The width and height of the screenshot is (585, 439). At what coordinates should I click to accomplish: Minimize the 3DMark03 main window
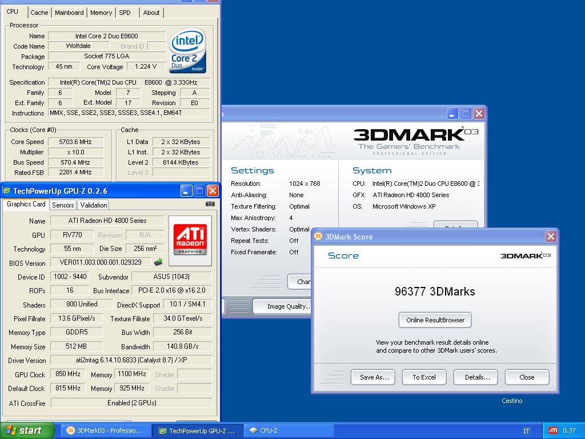[452, 114]
